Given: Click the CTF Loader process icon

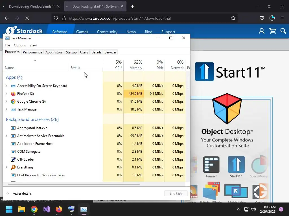Looking at the screenshot, I should pos(13,159).
